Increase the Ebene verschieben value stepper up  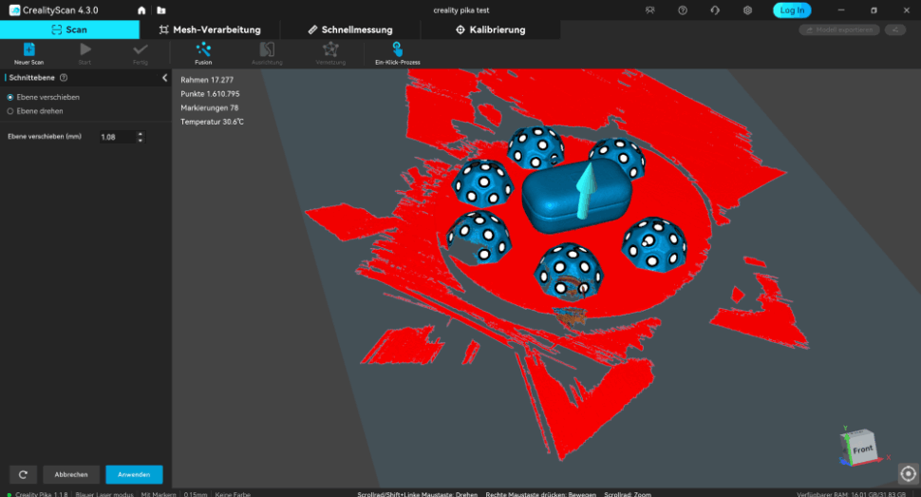[x=140, y=133]
